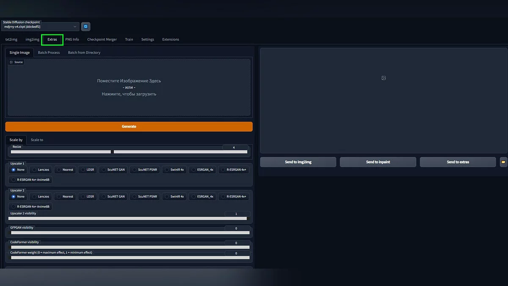Click the Resize value input field

[234, 147]
